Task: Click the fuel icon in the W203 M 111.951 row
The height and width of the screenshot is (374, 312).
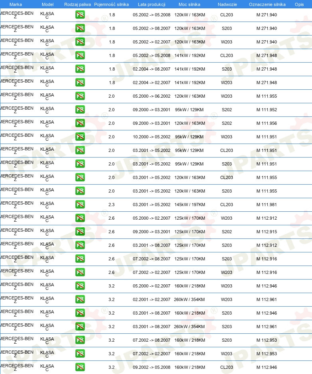Action: point(80,137)
